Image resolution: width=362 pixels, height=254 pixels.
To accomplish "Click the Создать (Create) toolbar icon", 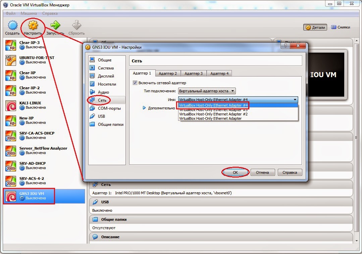I will coord(12,26).
